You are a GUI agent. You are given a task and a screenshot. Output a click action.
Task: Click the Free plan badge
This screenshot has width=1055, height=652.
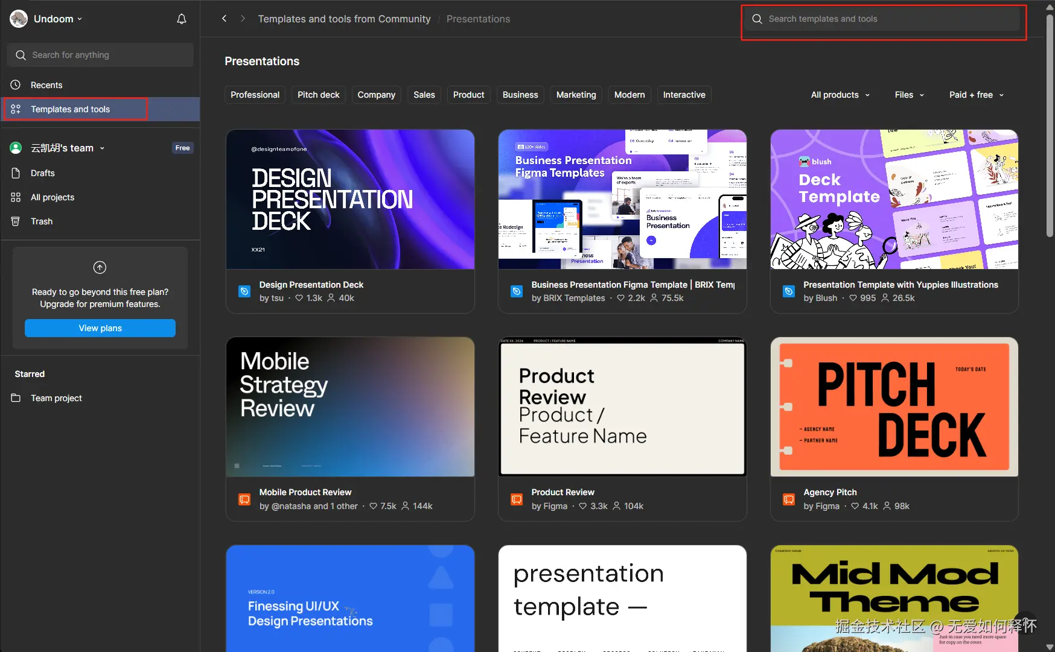click(x=182, y=148)
